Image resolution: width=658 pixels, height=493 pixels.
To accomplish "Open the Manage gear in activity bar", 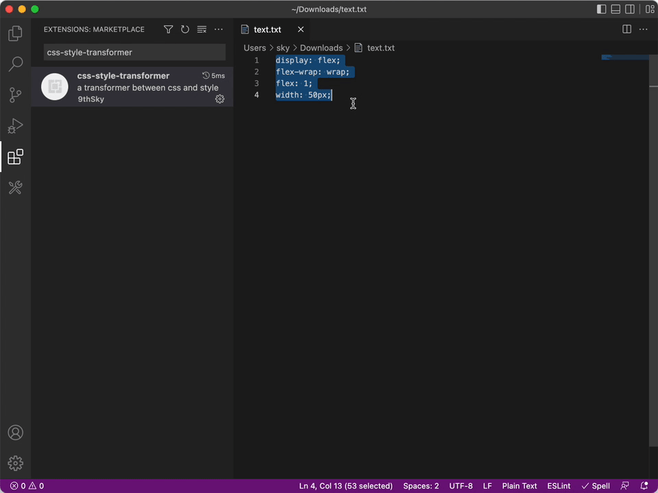I will [15, 464].
